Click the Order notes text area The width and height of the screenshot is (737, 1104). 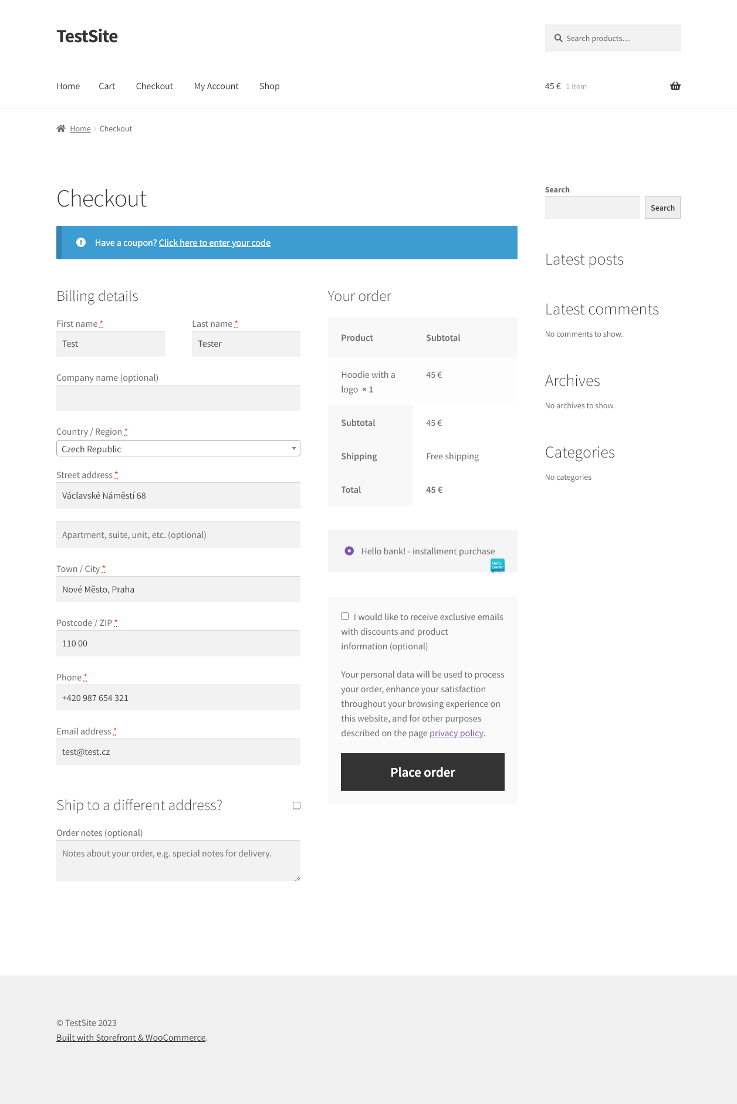coord(178,861)
